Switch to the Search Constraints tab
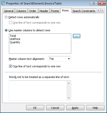The height and width of the screenshot is (113, 107). click(x=84, y=11)
